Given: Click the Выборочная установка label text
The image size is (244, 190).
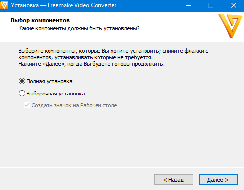Looking at the screenshot, I should click(x=55, y=94).
